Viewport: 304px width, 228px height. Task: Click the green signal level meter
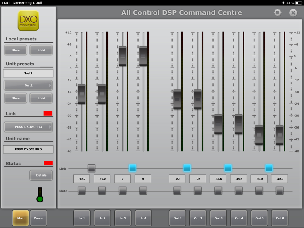coord(40,195)
